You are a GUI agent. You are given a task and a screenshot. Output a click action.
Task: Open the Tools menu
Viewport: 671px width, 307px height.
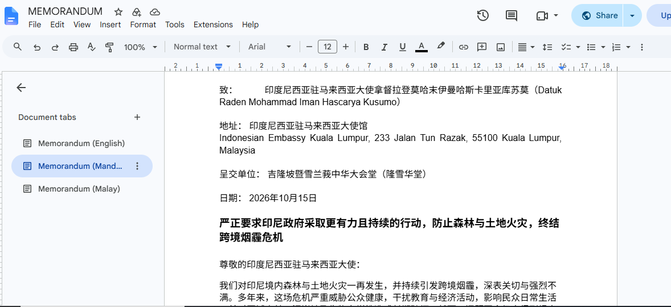coord(175,25)
